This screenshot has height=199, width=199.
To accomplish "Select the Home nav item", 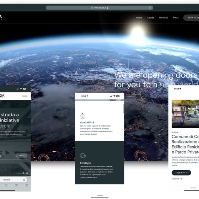I will (139, 18).
